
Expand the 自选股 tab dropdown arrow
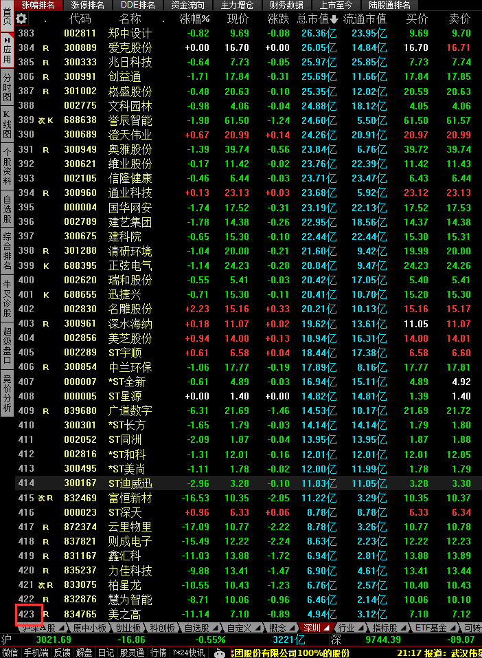click(x=216, y=628)
